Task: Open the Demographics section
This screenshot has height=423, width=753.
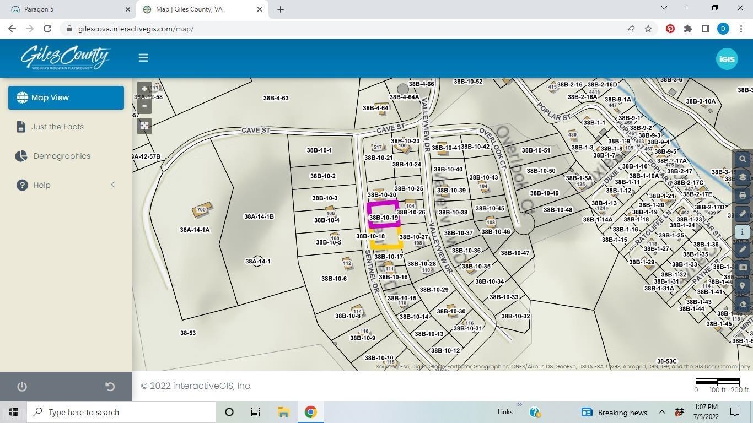Action: pyautogui.click(x=62, y=156)
